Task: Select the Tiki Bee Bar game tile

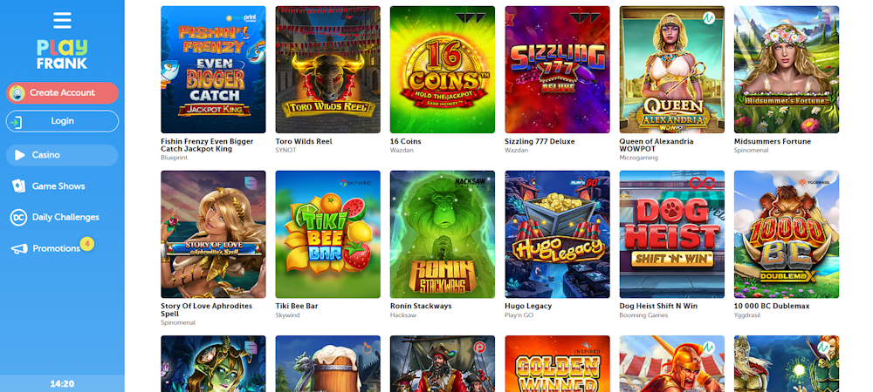Action: (328, 234)
